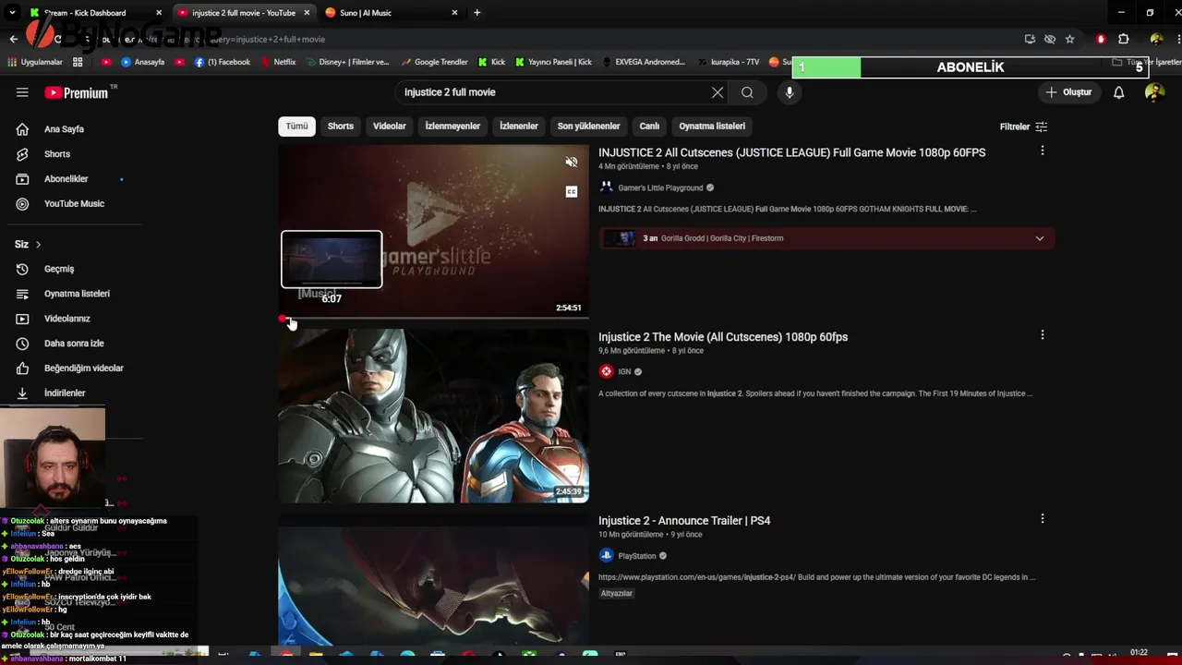Image resolution: width=1182 pixels, height=665 pixels.
Task: Click the IGN channel avatar
Action: (x=606, y=371)
